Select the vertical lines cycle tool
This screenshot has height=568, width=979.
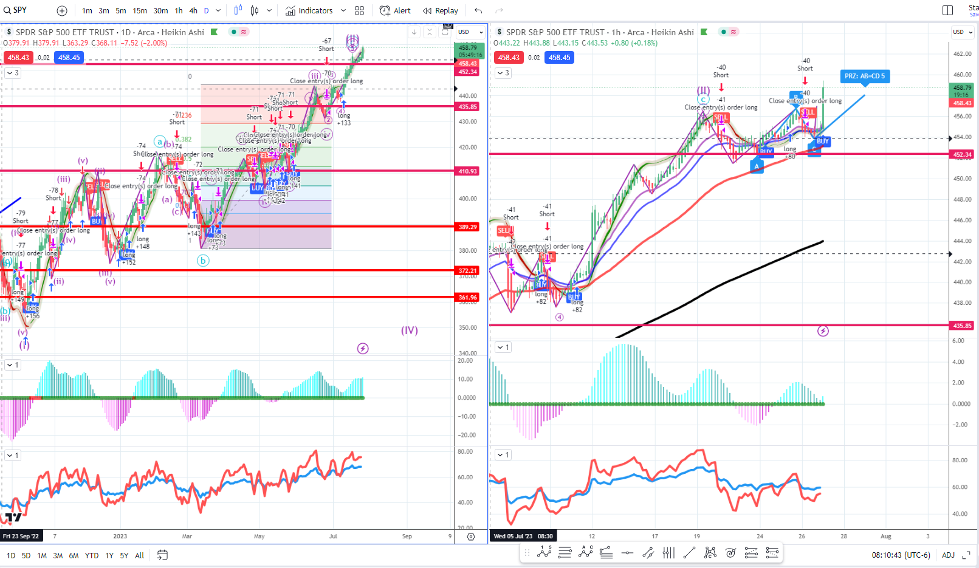(x=668, y=552)
